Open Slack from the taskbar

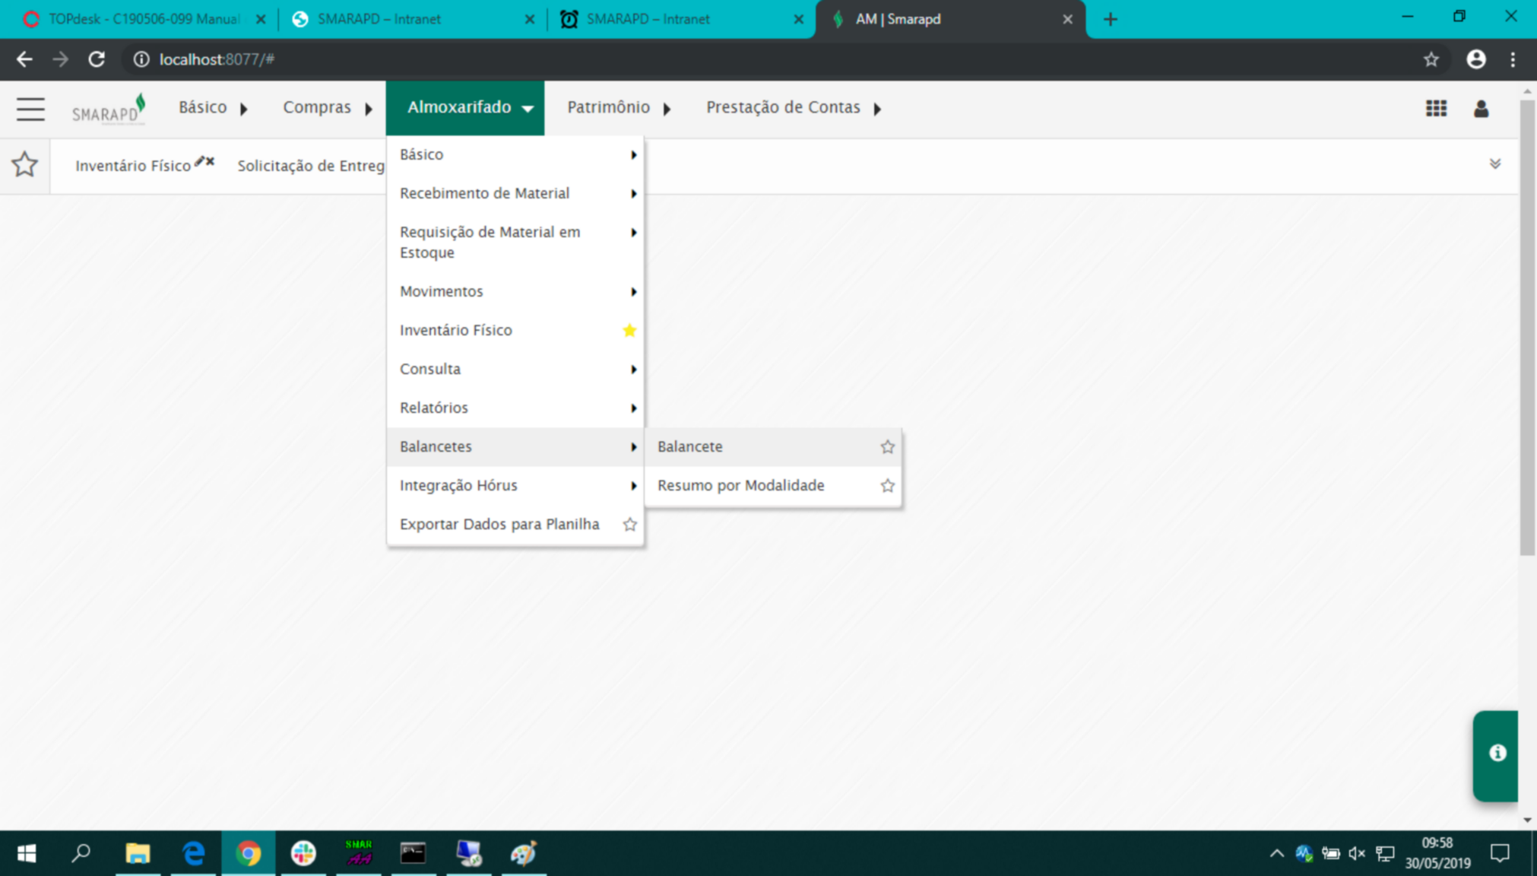coord(303,853)
